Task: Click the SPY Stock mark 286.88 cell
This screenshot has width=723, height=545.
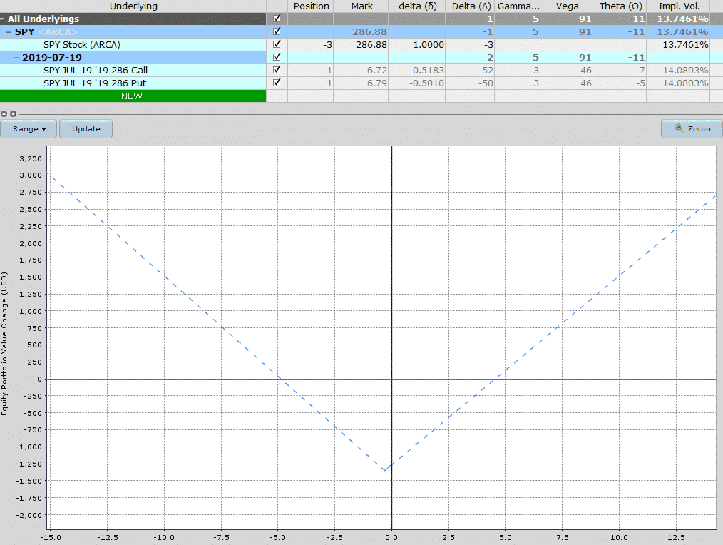Action: pos(361,45)
